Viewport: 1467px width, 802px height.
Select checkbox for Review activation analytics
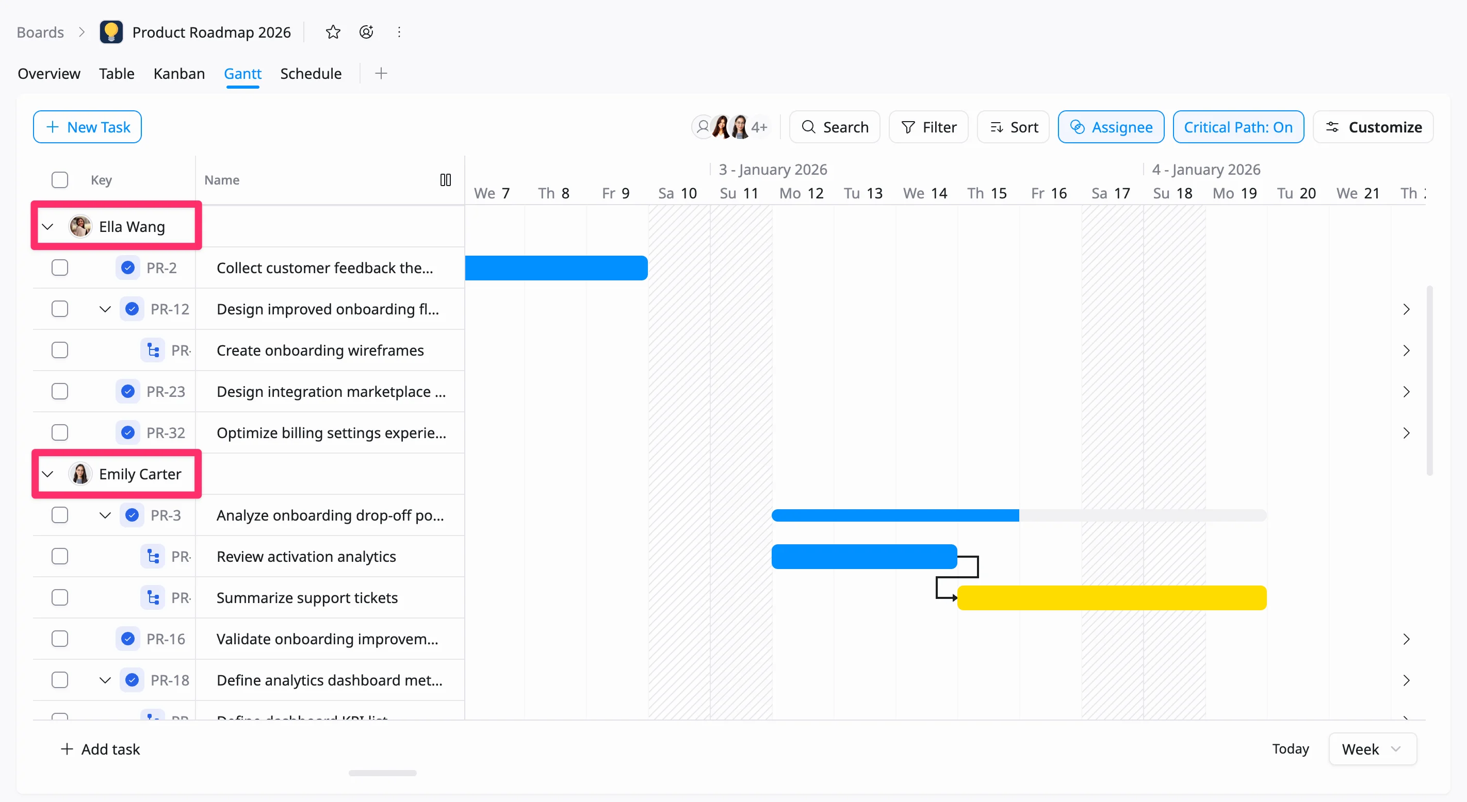(60, 556)
